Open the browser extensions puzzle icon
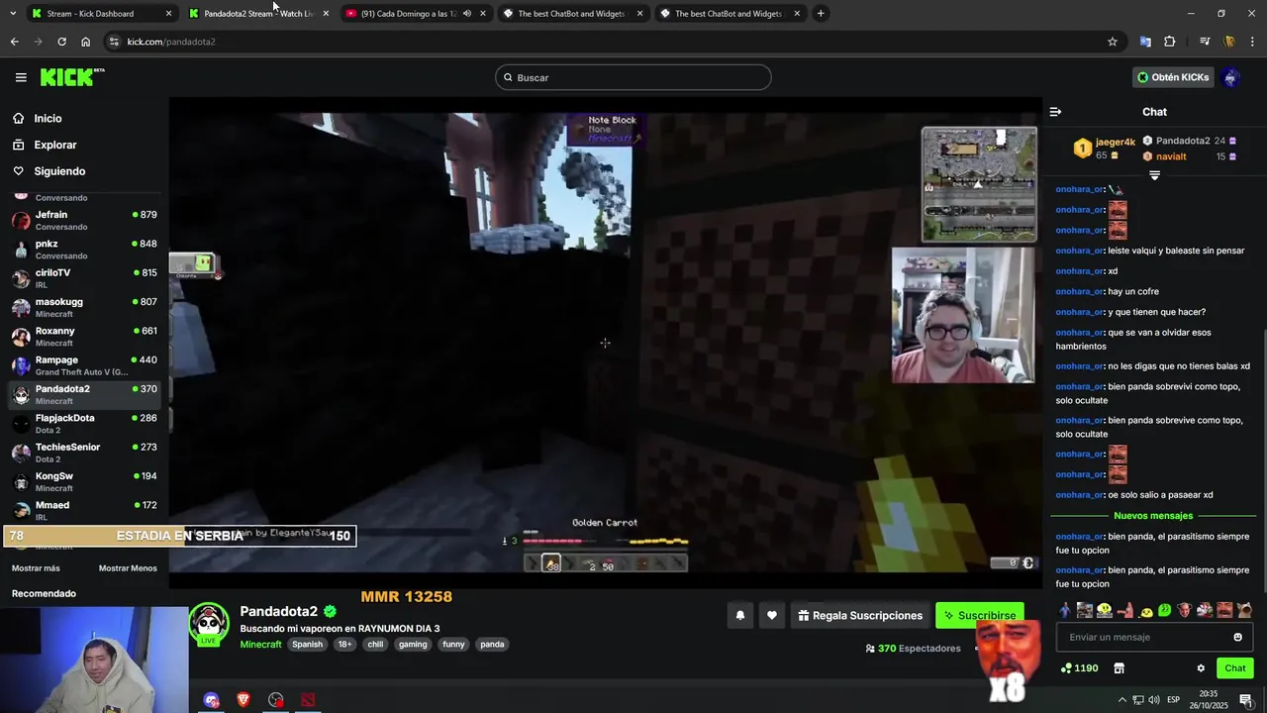The image size is (1267, 713). tap(1170, 42)
